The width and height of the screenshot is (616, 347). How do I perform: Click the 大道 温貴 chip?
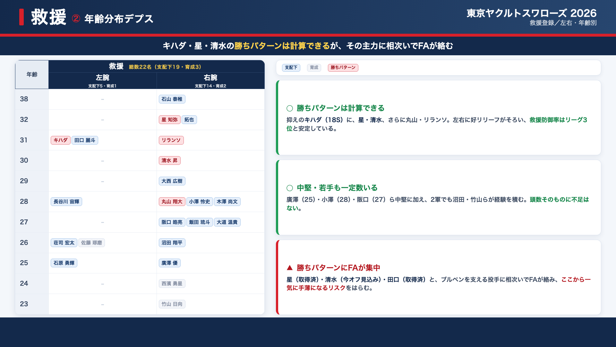point(227,222)
